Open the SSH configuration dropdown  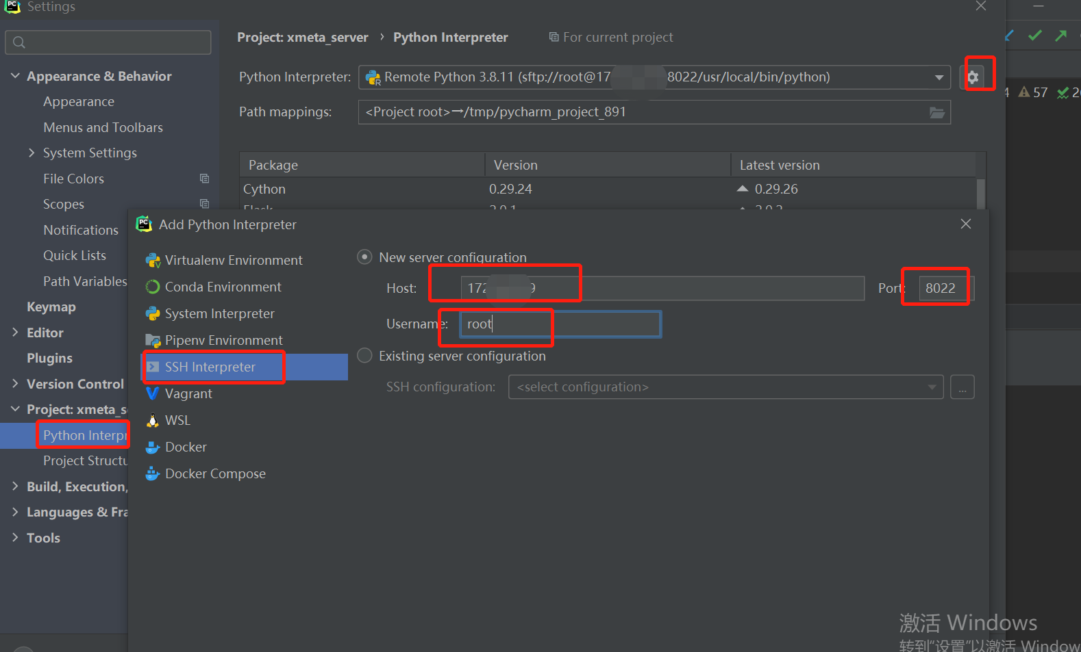pyautogui.click(x=725, y=387)
